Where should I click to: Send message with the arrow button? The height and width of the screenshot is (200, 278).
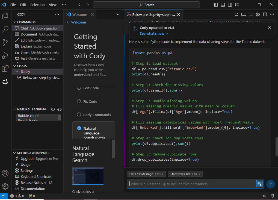(270, 184)
